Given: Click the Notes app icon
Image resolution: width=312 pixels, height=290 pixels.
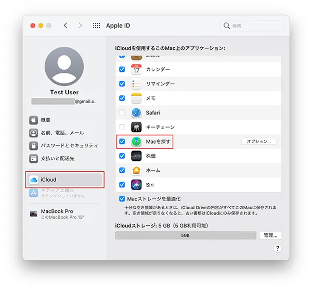Looking at the screenshot, I should click(136, 98).
